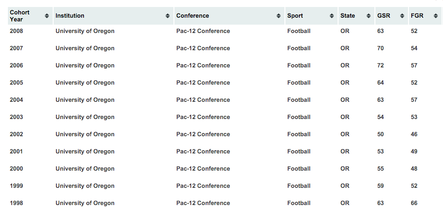Click Institution column sort arrows
The height and width of the screenshot is (219, 443).
(x=167, y=16)
